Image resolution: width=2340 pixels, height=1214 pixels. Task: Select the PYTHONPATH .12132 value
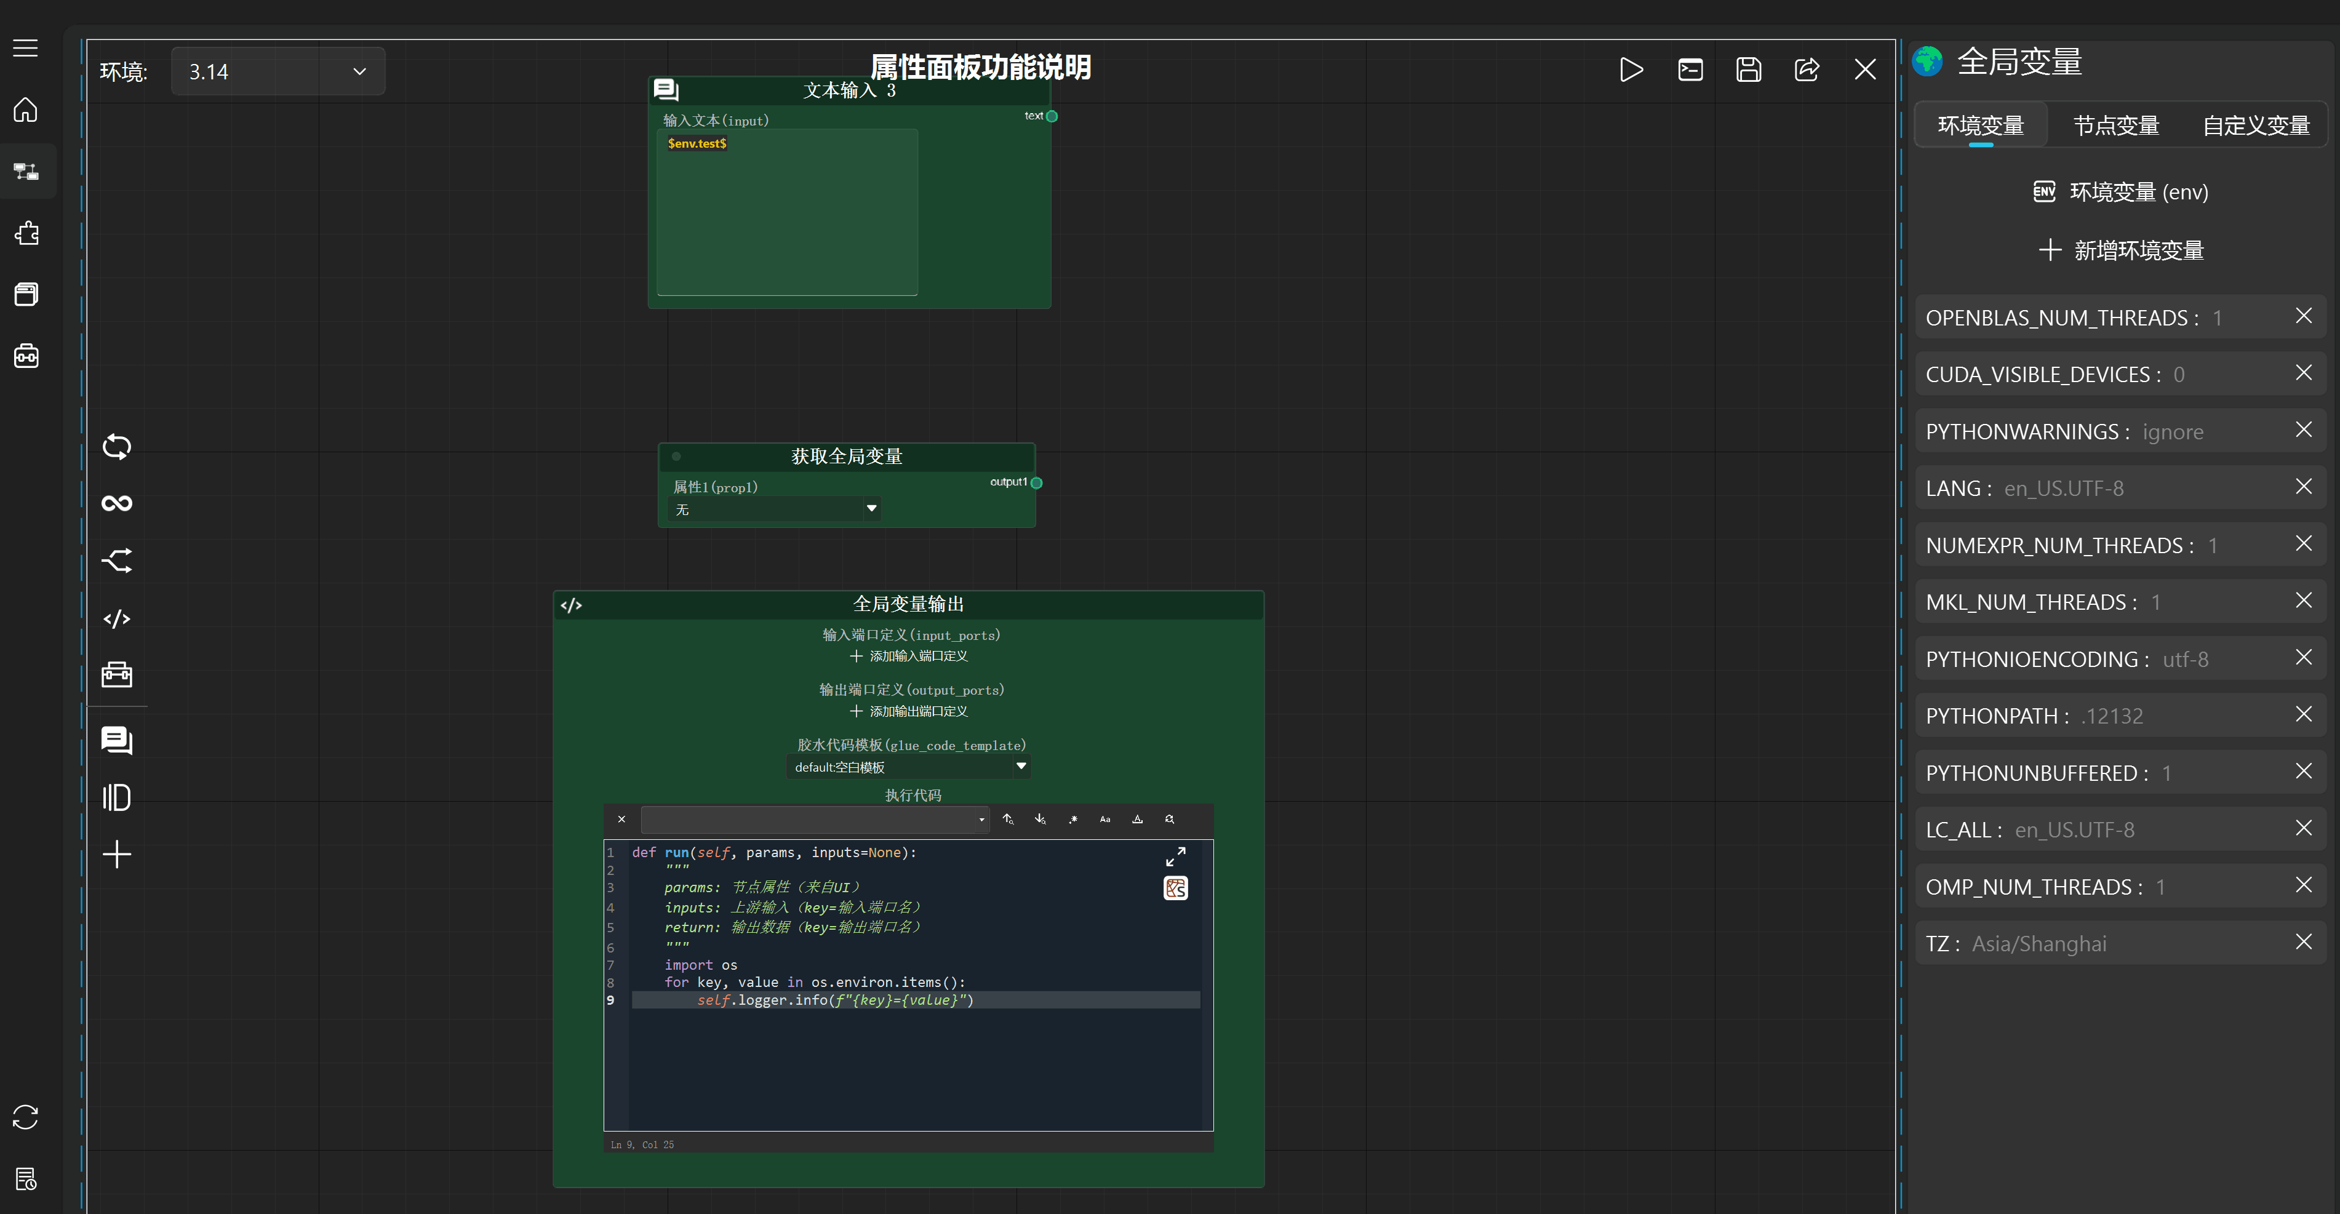point(2111,717)
